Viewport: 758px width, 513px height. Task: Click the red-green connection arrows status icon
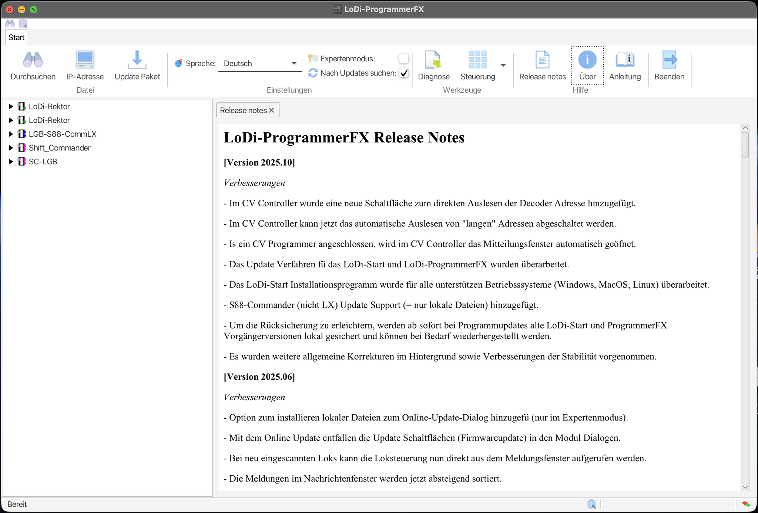pos(746,504)
